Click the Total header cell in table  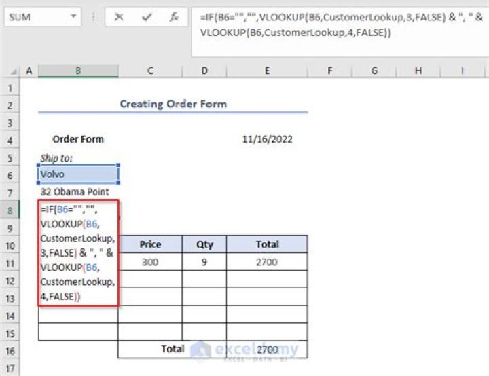pos(267,244)
